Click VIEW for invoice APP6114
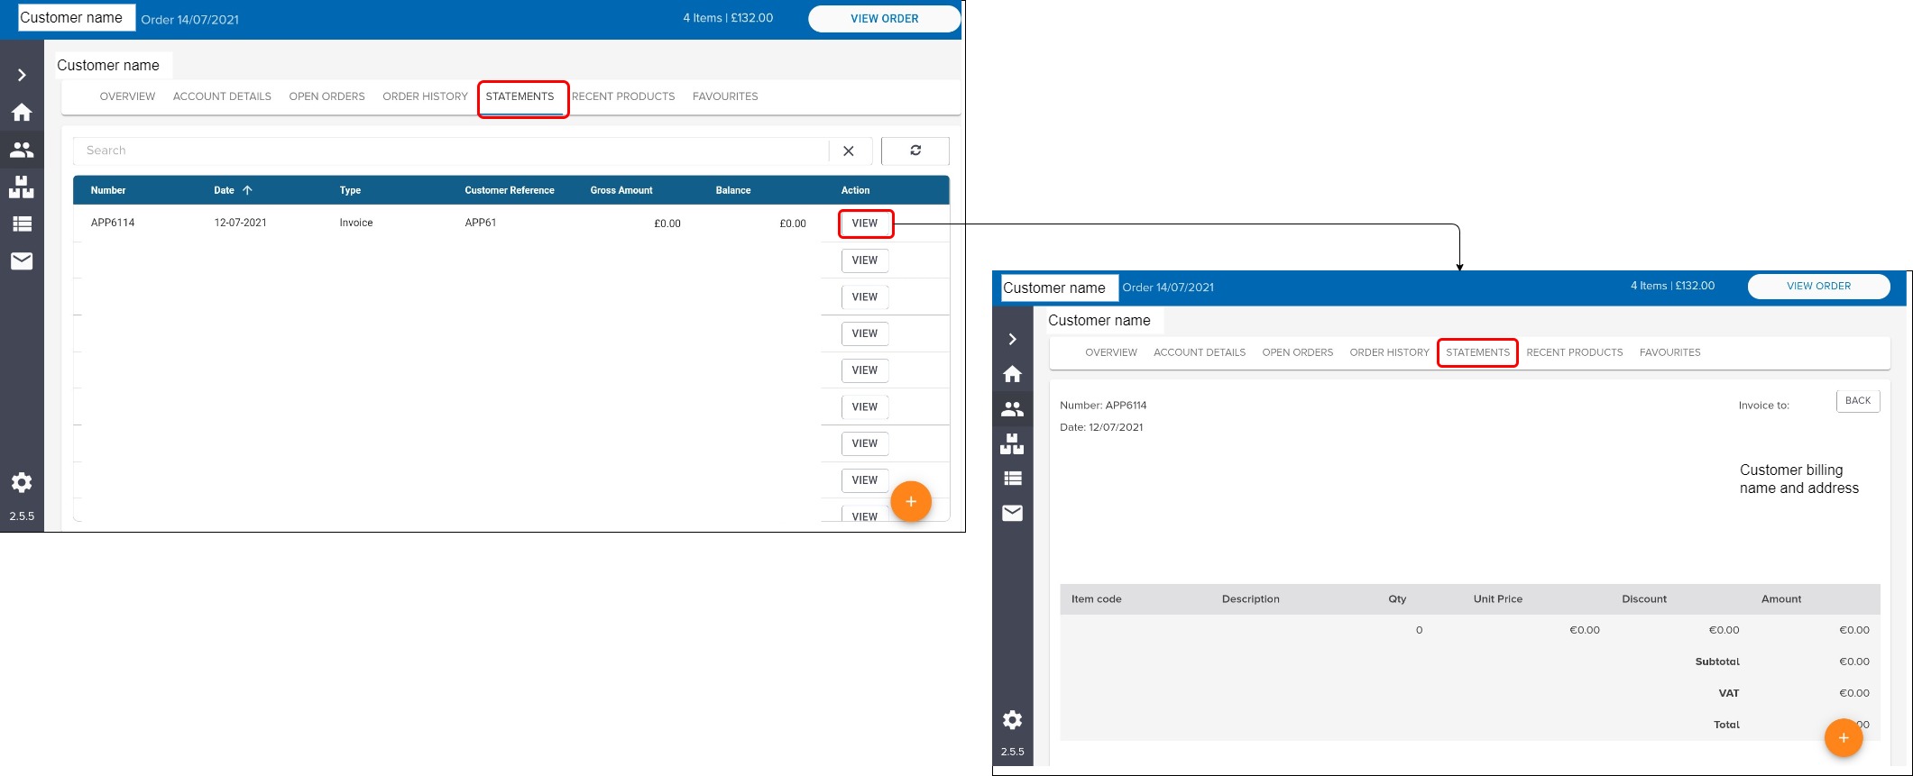 tap(865, 224)
